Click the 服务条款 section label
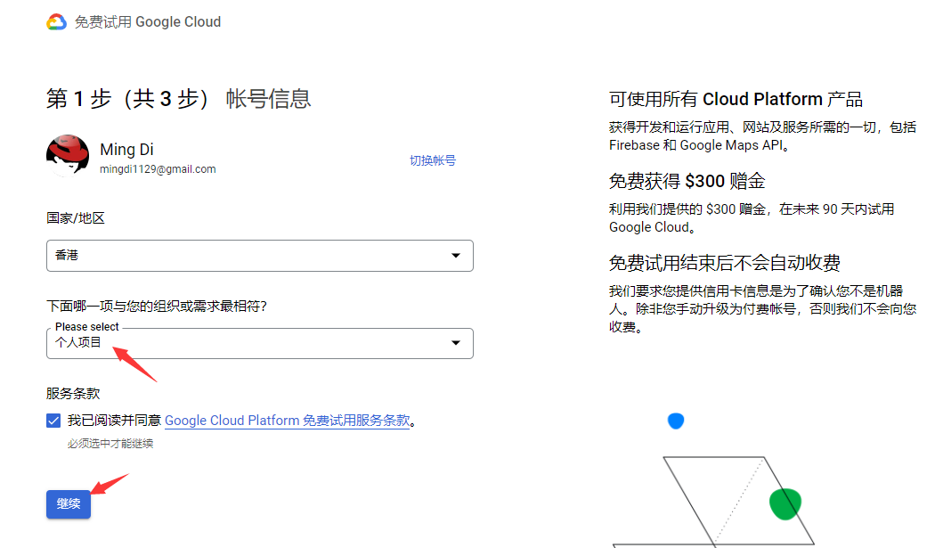This screenshot has height=548, width=943. click(x=73, y=394)
